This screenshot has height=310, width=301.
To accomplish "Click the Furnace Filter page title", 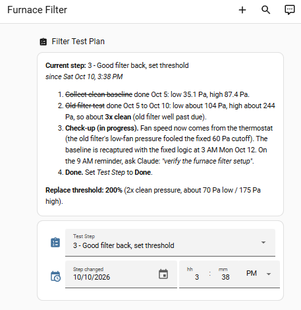I will pyautogui.click(x=37, y=10).
